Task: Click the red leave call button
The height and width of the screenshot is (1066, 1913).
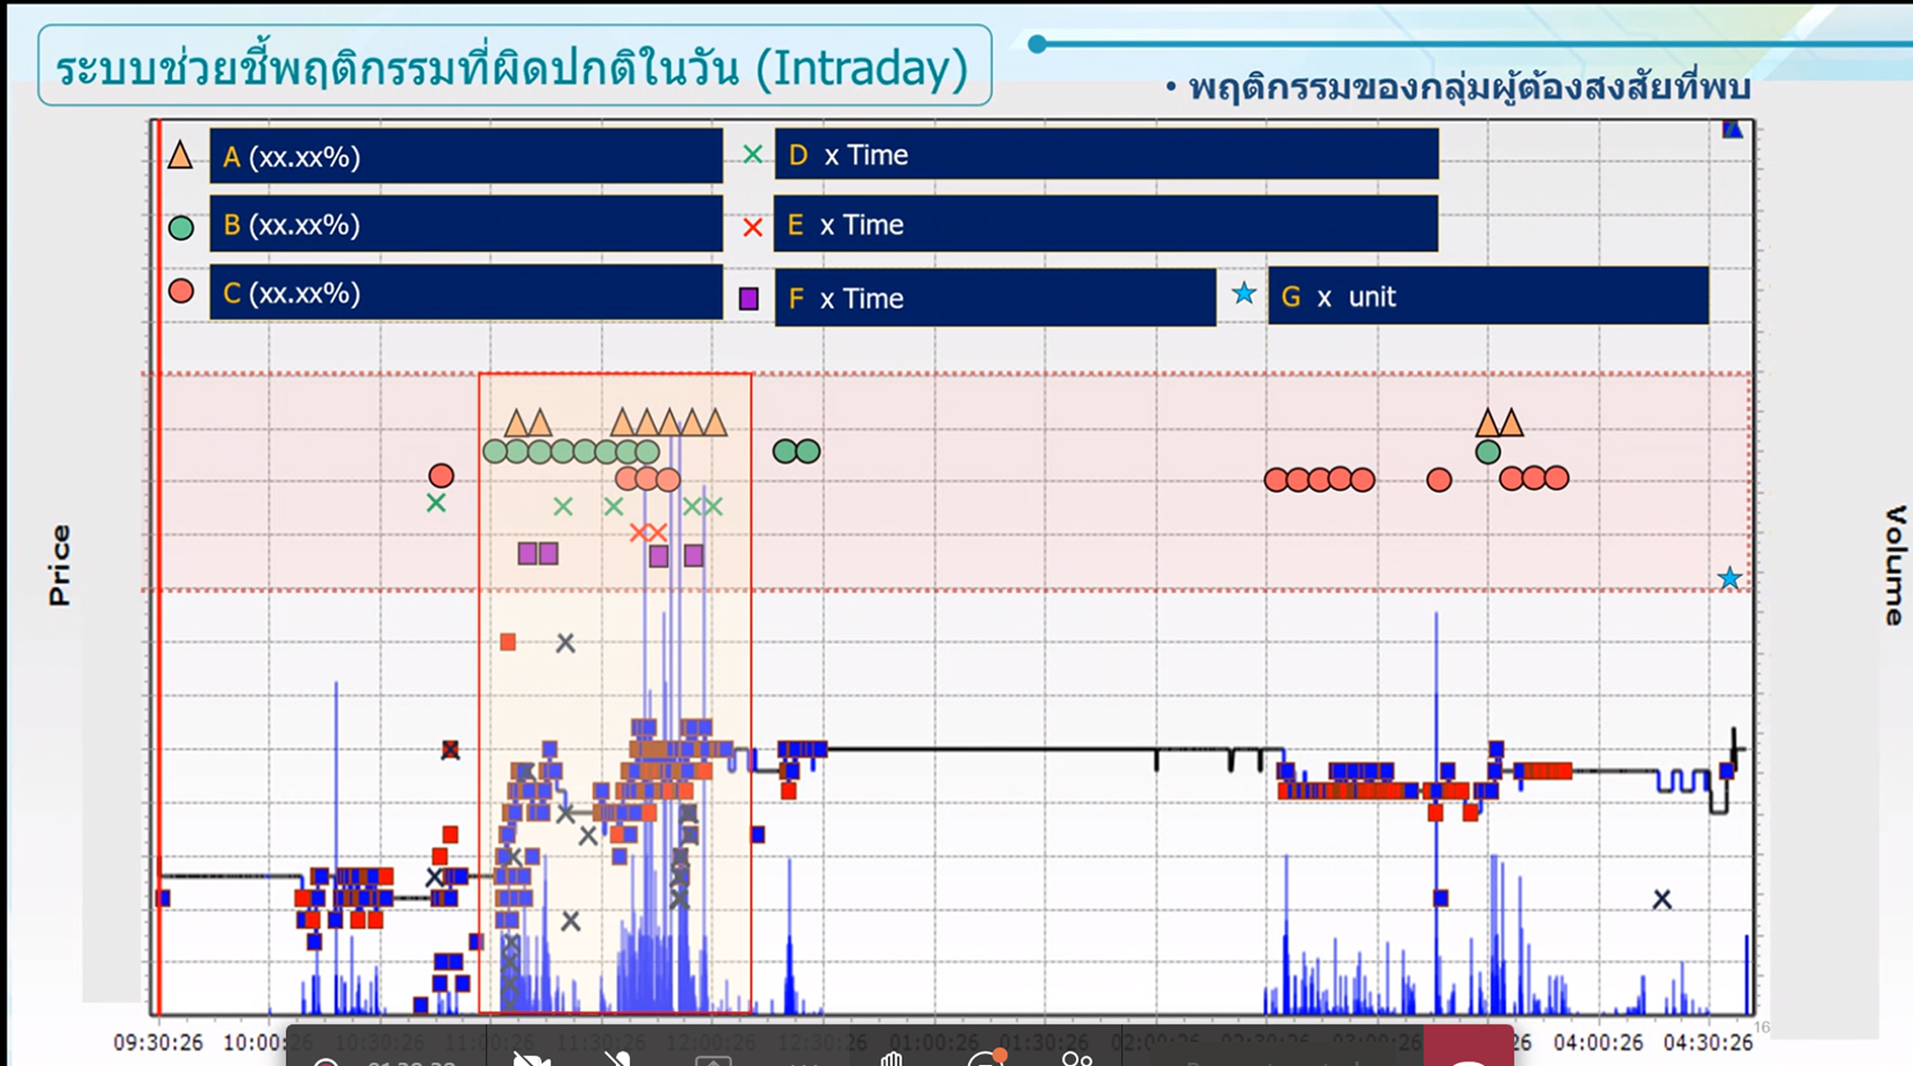Action: (x=1468, y=1050)
